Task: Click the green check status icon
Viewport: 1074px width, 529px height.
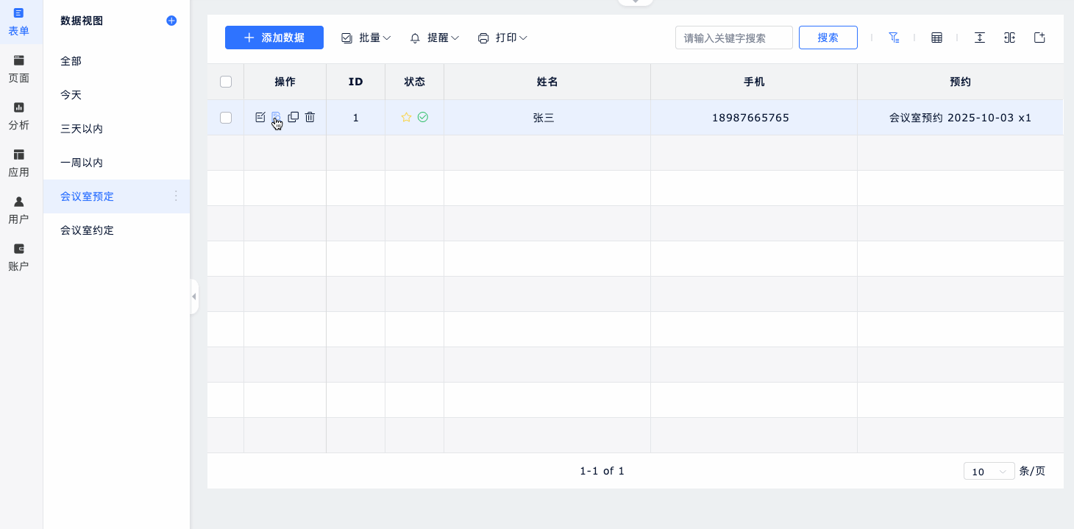Action: pyautogui.click(x=423, y=117)
